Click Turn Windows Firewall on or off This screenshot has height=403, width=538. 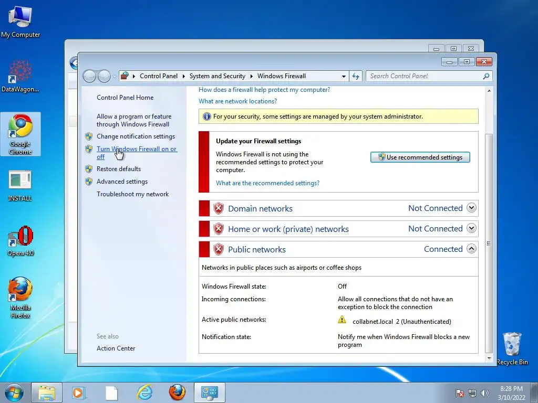pyautogui.click(x=136, y=153)
